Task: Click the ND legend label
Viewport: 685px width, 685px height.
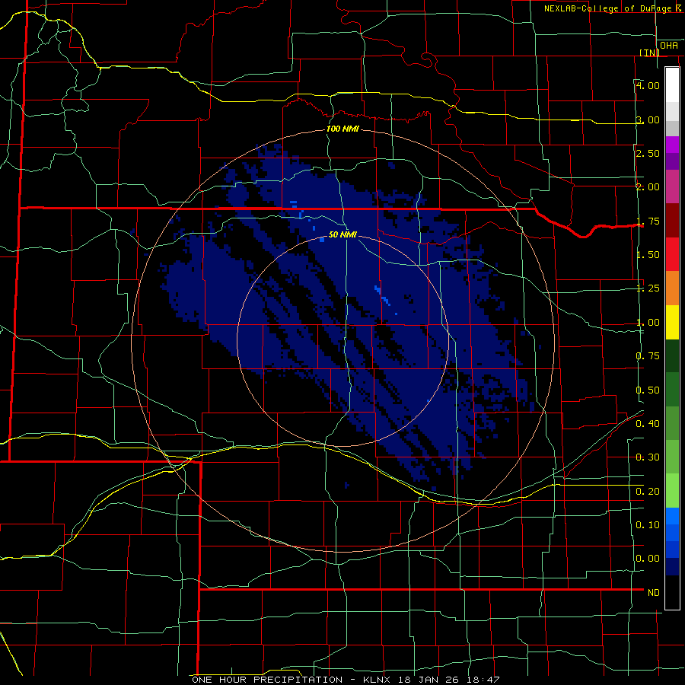Action: click(654, 593)
